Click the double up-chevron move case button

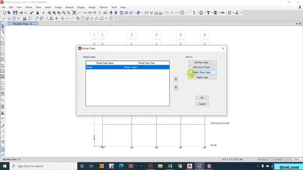[x=176, y=79]
